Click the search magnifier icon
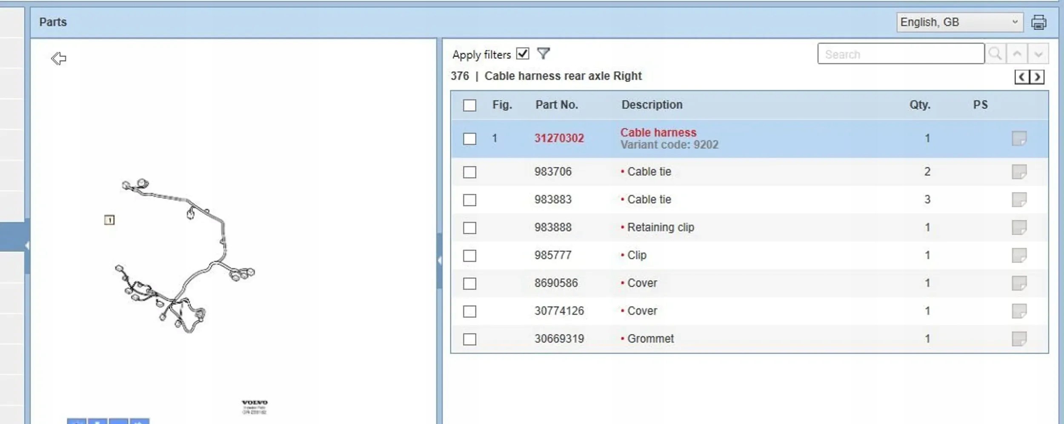 995,54
